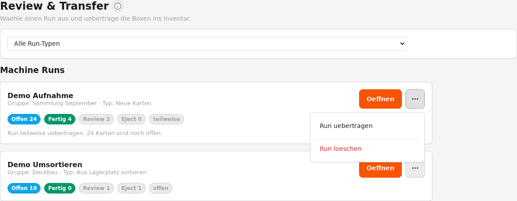
Task: Click the Review 2 badge
Action: coord(96,119)
